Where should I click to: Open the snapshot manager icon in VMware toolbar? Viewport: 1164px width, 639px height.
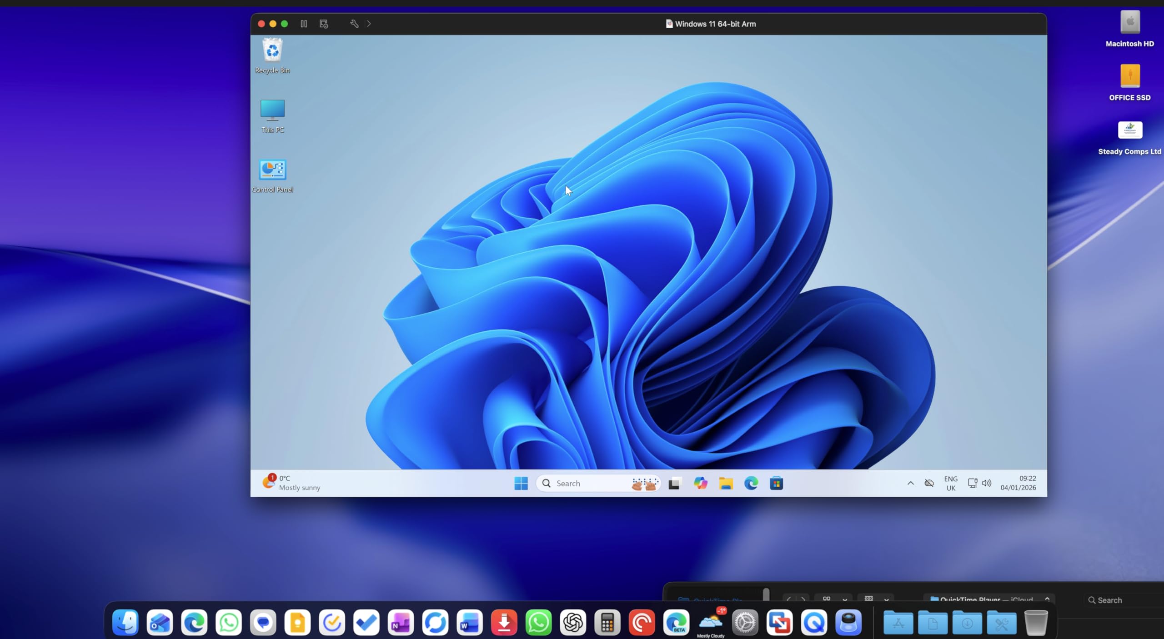coord(324,24)
